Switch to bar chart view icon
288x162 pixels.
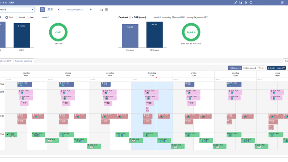coord(102,9)
